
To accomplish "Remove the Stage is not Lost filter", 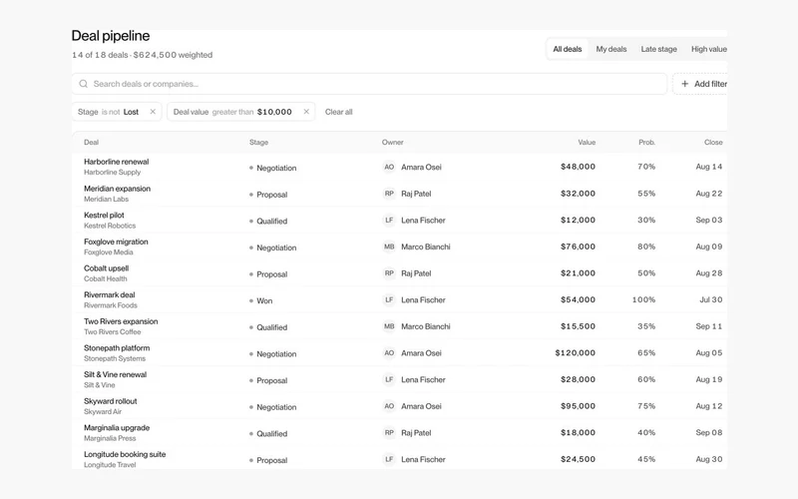I will pyautogui.click(x=153, y=112).
